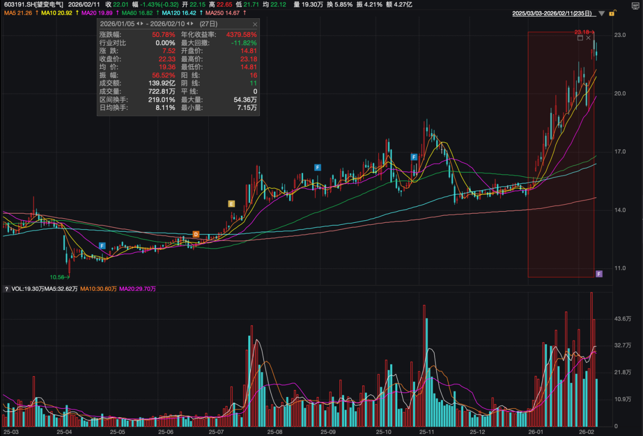Click the blue F marker near 25-09
The height and width of the screenshot is (436, 643).
pos(318,167)
